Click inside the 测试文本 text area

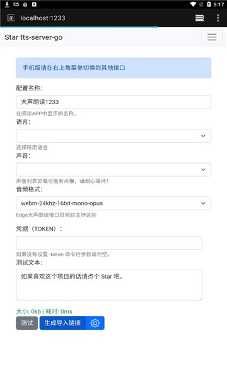(109, 286)
